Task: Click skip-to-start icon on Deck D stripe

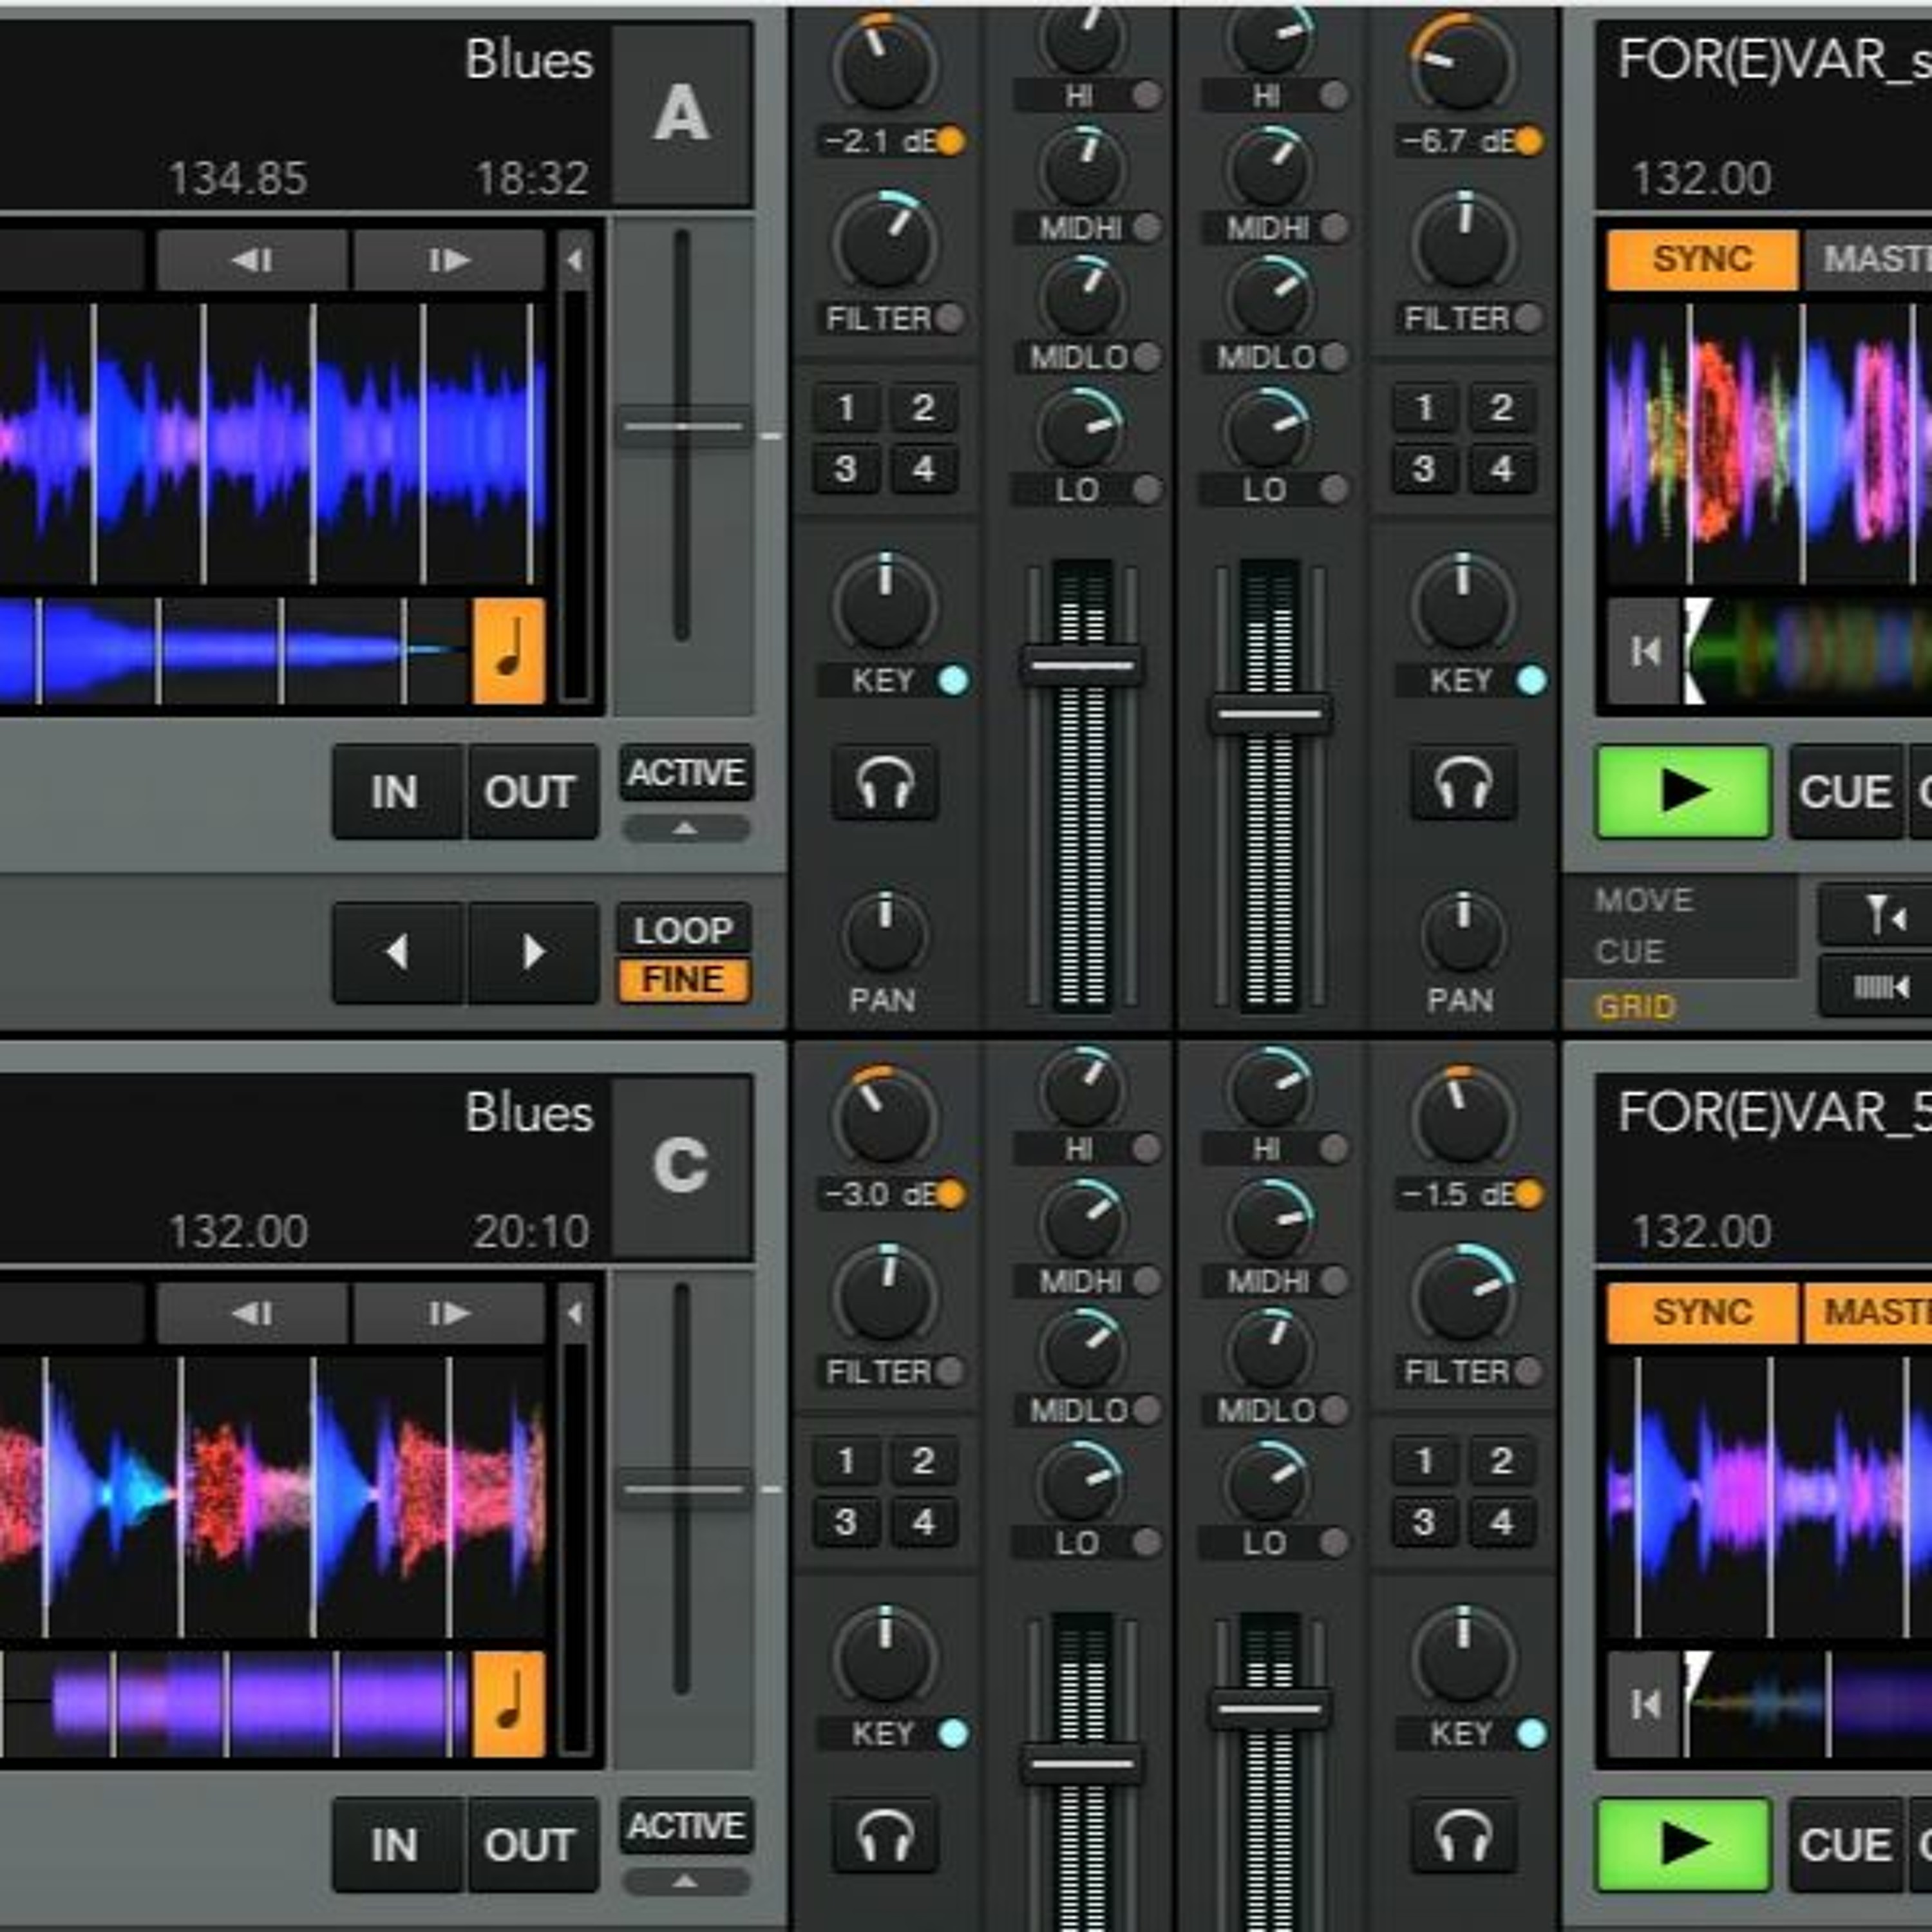Action: [1644, 1704]
